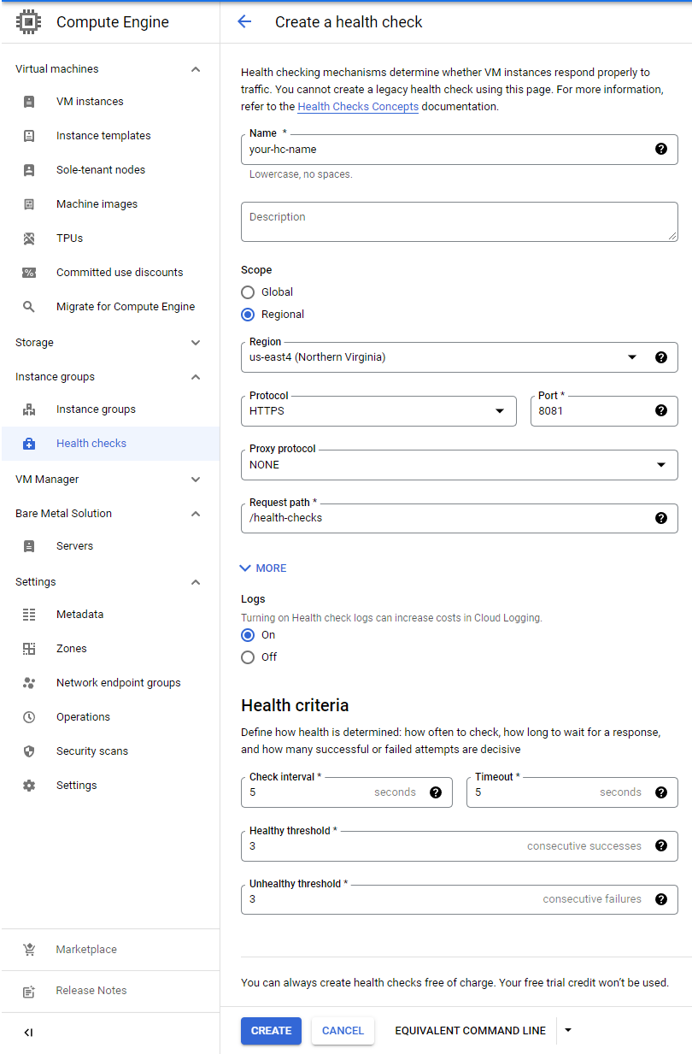Collapse the Virtual machines section
This screenshot has height=1054, width=692.
click(196, 69)
